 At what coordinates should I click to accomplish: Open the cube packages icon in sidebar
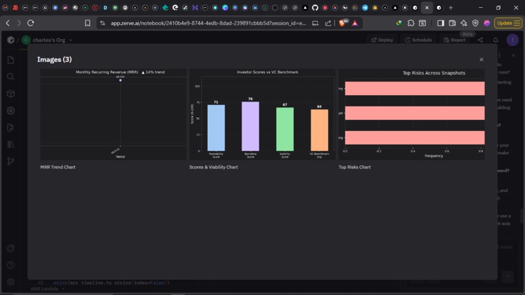pyautogui.click(x=10, y=94)
